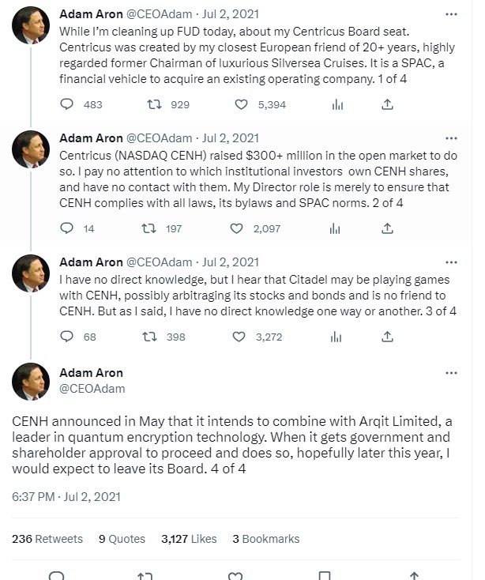Viewport: 485px width, 580px height.
Task: Click Adam Aron's avatar on main tweet
Action: point(31,382)
